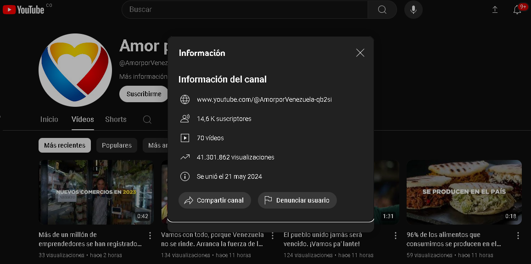The height and width of the screenshot is (264, 531).
Task: Open options for 'Vamos con todo' video
Action: pos(273,236)
